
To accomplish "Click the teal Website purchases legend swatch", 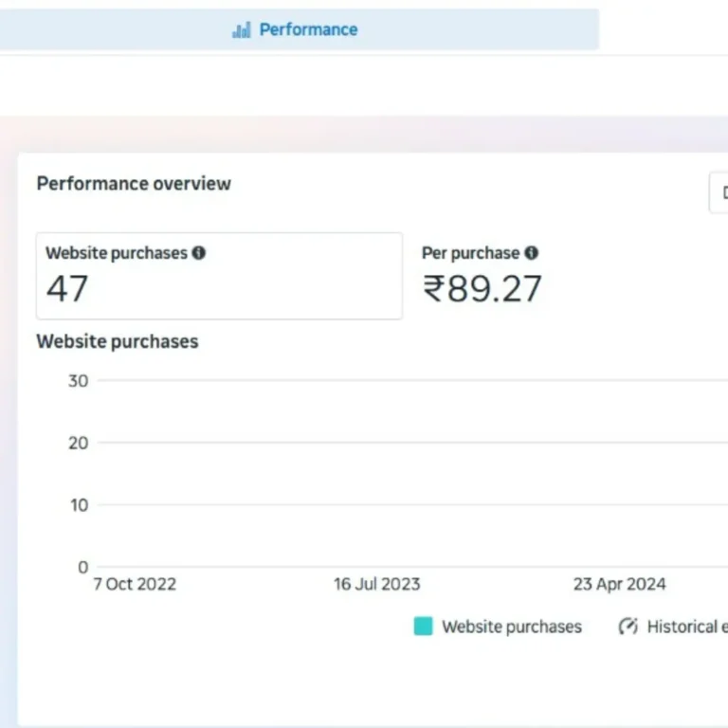I will coord(423,627).
